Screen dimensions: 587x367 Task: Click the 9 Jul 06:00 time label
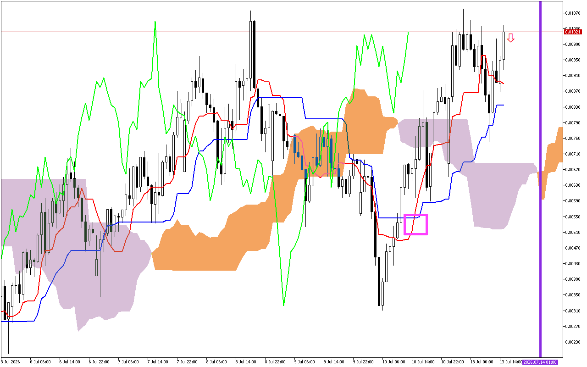tap(305, 362)
